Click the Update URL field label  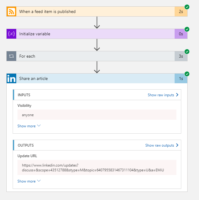[x=27, y=156]
